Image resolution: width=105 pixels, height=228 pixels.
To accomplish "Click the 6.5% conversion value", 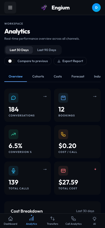I will coord(15,146).
